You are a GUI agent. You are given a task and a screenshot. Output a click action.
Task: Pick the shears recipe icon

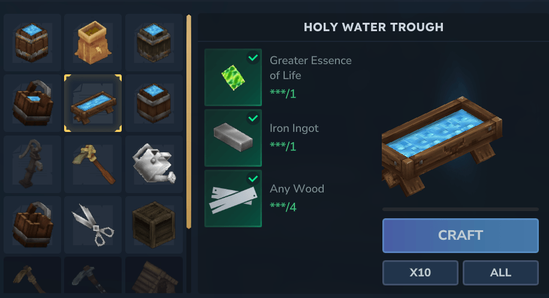pos(93,225)
